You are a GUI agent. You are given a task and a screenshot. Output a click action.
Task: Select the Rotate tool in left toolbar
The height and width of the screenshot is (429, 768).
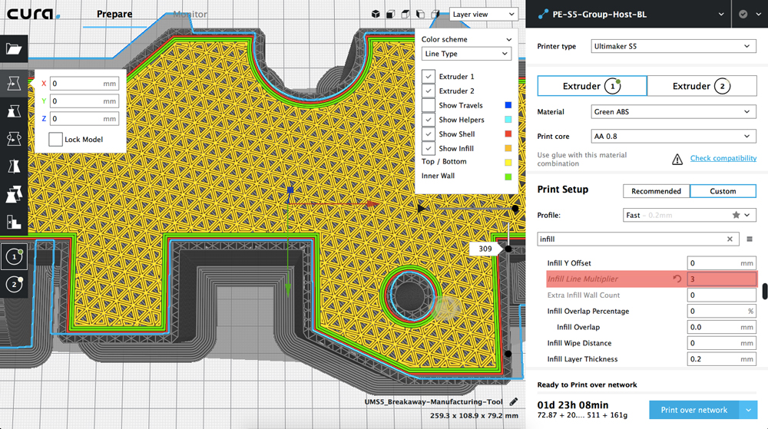point(14,139)
